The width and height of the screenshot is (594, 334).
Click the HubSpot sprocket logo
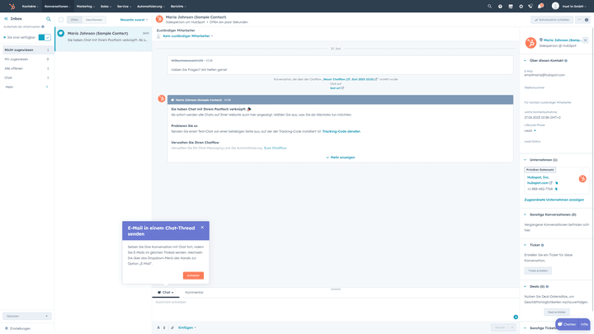(12, 7)
